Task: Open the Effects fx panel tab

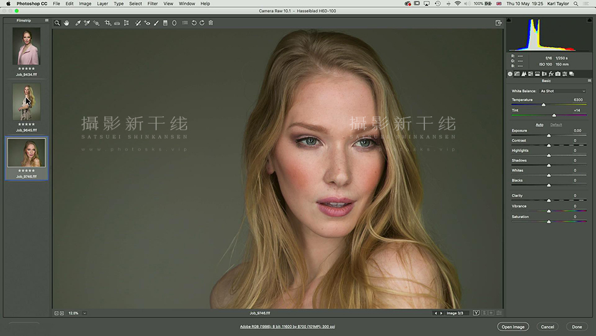Action: pyautogui.click(x=551, y=74)
